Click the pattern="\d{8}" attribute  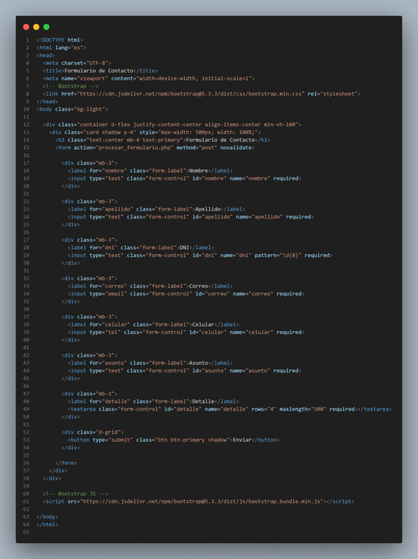278,255
